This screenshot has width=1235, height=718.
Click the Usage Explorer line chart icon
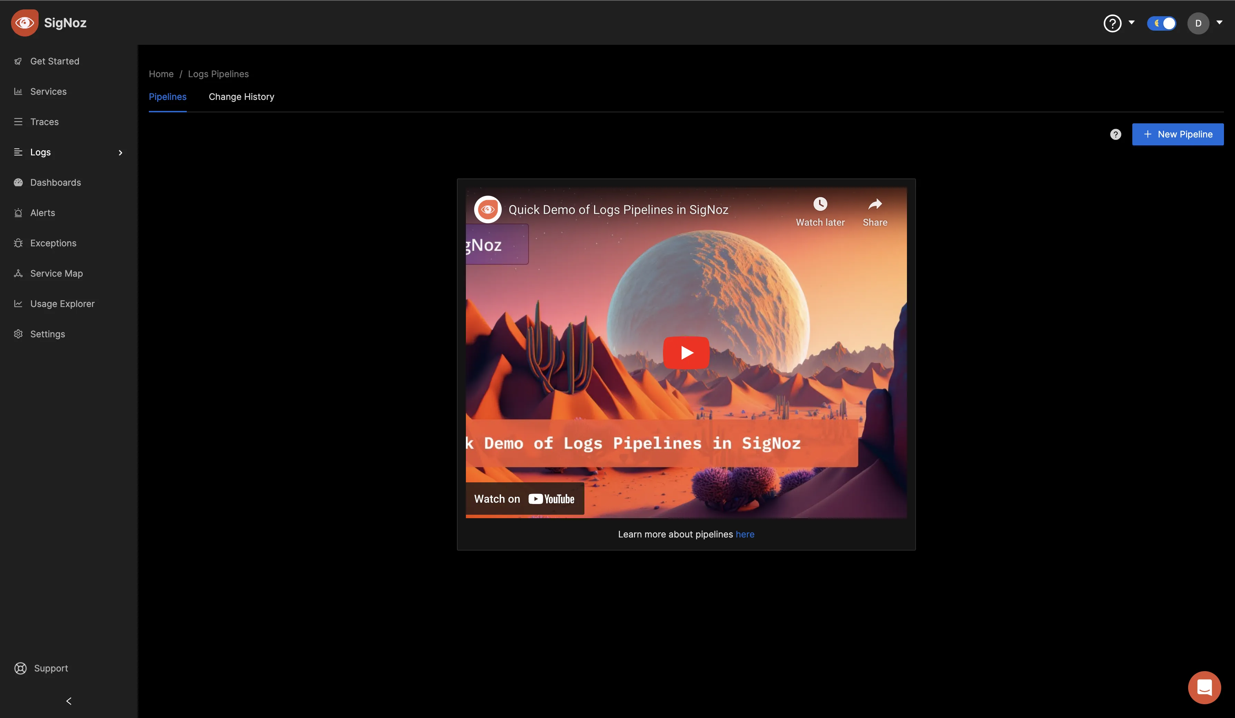coord(18,304)
